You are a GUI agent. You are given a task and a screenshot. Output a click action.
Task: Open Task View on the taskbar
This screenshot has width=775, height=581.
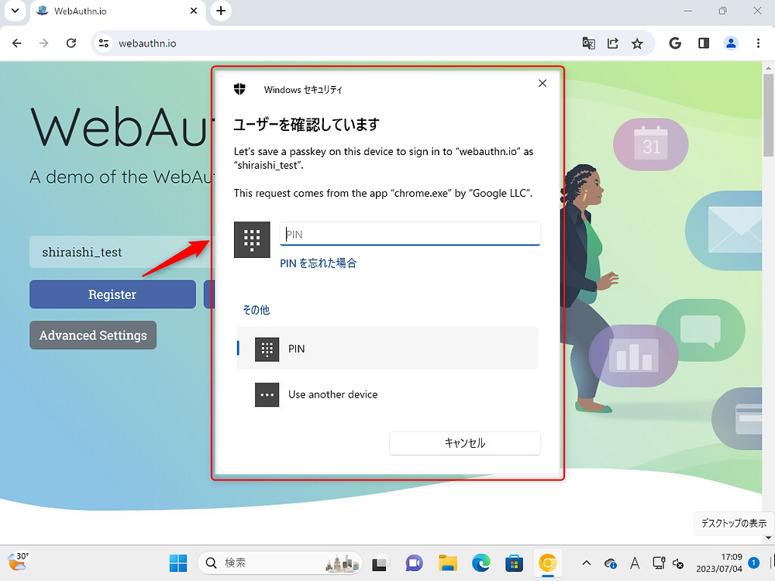pos(381,562)
